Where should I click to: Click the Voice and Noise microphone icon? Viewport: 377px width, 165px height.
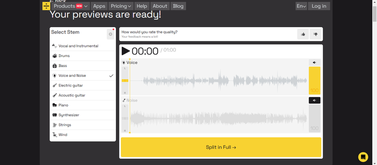click(x=55, y=75)
